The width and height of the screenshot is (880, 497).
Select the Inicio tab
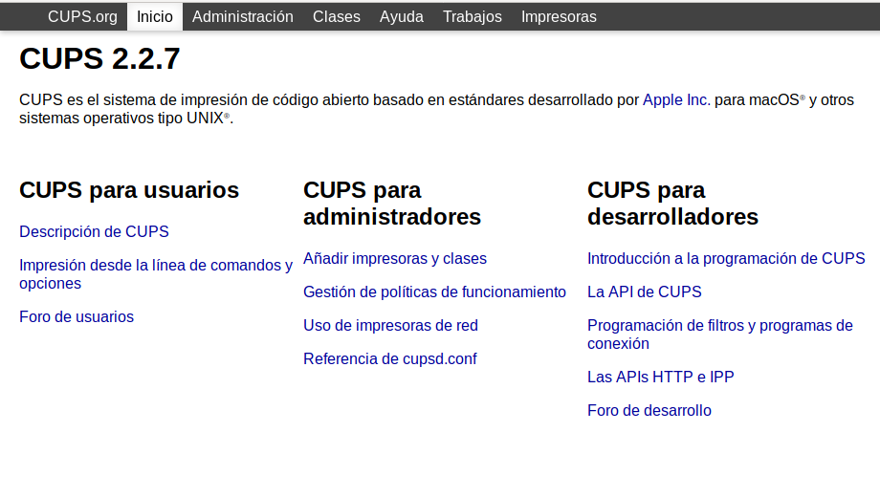click(x=154, y=17)
